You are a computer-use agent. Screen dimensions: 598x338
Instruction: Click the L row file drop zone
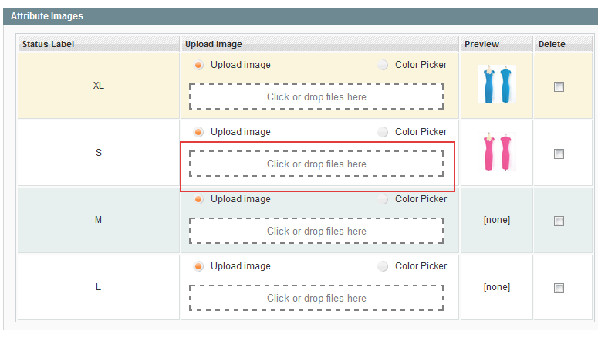[316, 298]
